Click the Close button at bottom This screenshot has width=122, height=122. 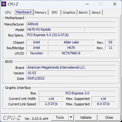pyautogui.click(x=109, y=117)
